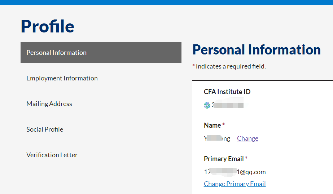Switch to Employment Information section
This screenshot has width=333, height=194.
(62, 78)
